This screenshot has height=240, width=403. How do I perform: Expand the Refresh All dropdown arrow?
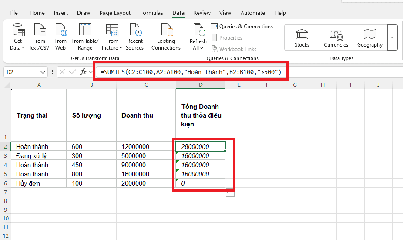point(201,48)
